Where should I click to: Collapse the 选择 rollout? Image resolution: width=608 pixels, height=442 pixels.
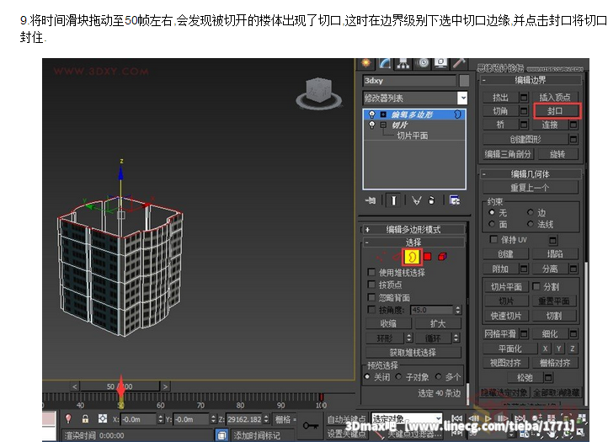(x=367, y=242)
